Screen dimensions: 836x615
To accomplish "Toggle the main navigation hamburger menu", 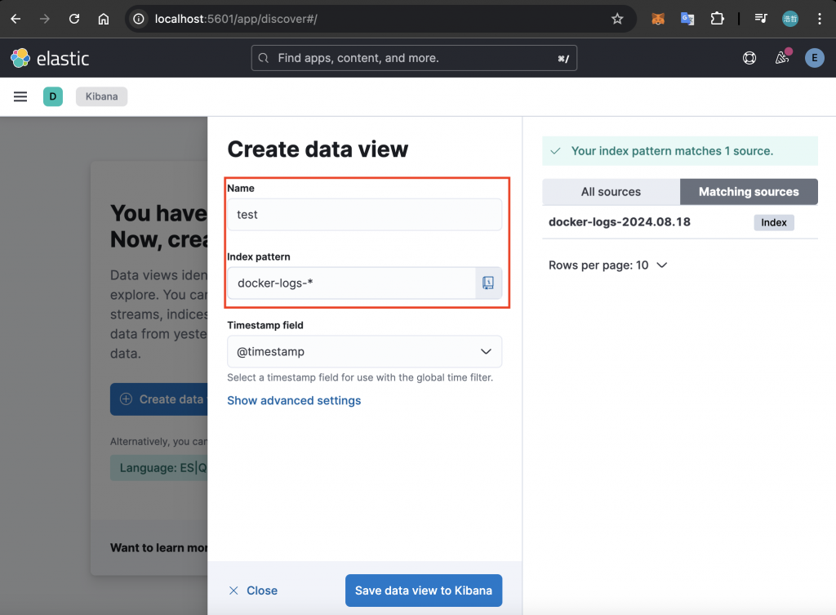I will 20,96.
